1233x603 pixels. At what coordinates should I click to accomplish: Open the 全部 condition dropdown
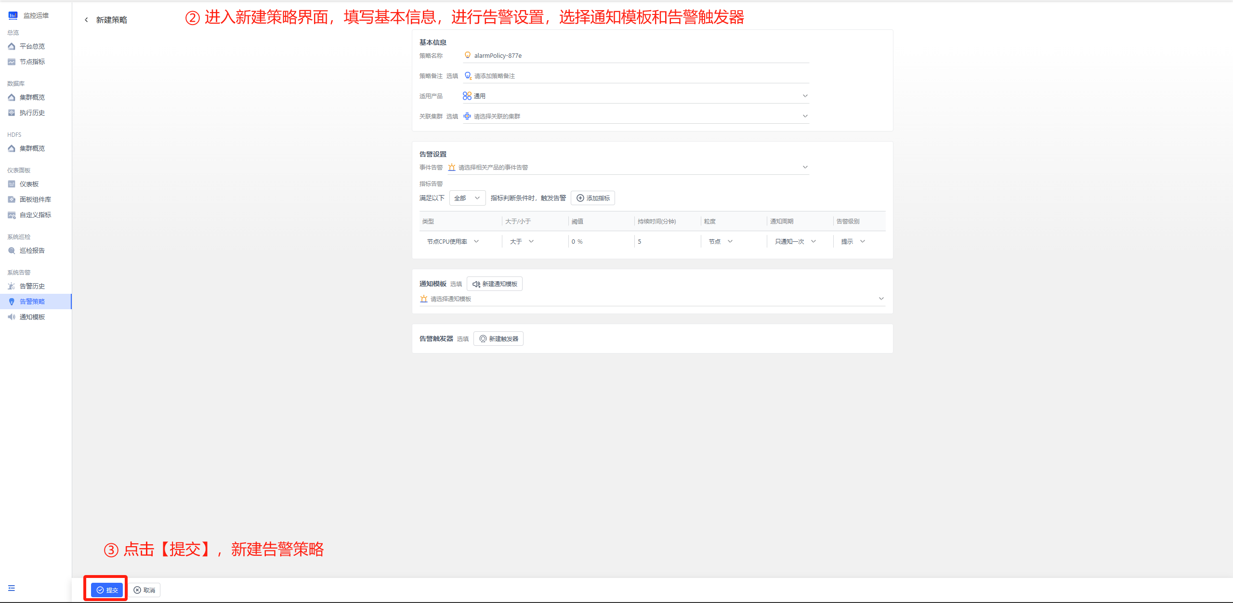467,198
